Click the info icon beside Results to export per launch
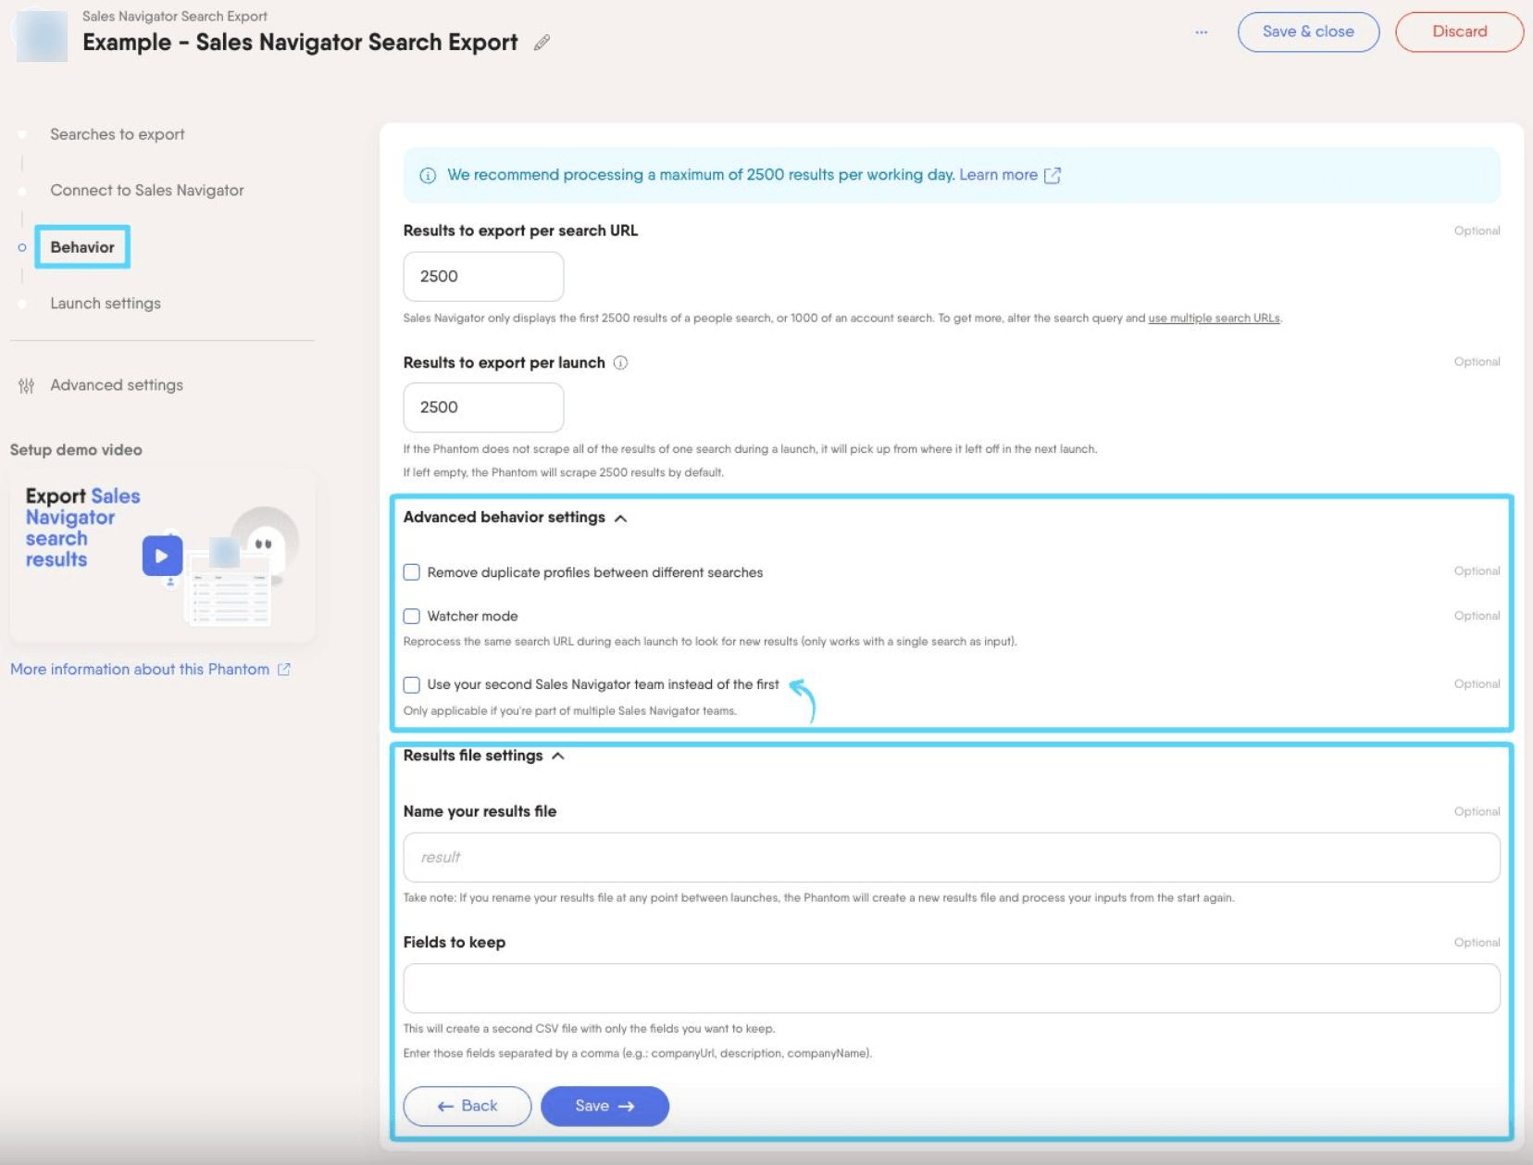1533x1165 pixels. pyautogui.click(x=621, y=363)
